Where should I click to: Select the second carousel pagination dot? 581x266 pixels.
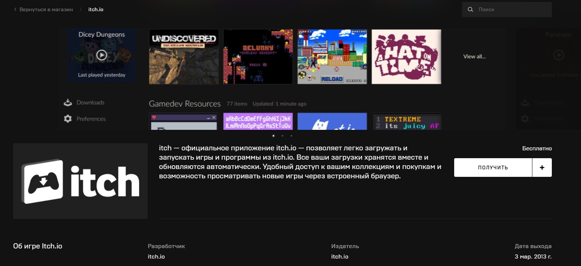coord(282,136)
